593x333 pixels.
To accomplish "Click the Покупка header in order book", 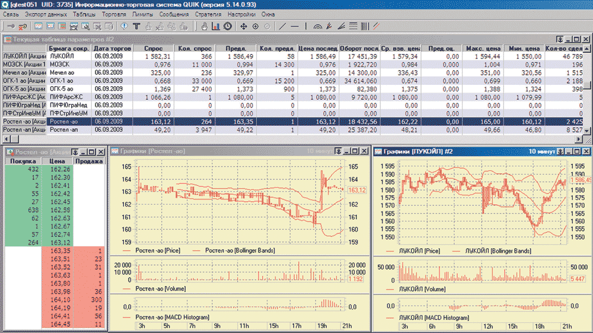I will (23, 161).
